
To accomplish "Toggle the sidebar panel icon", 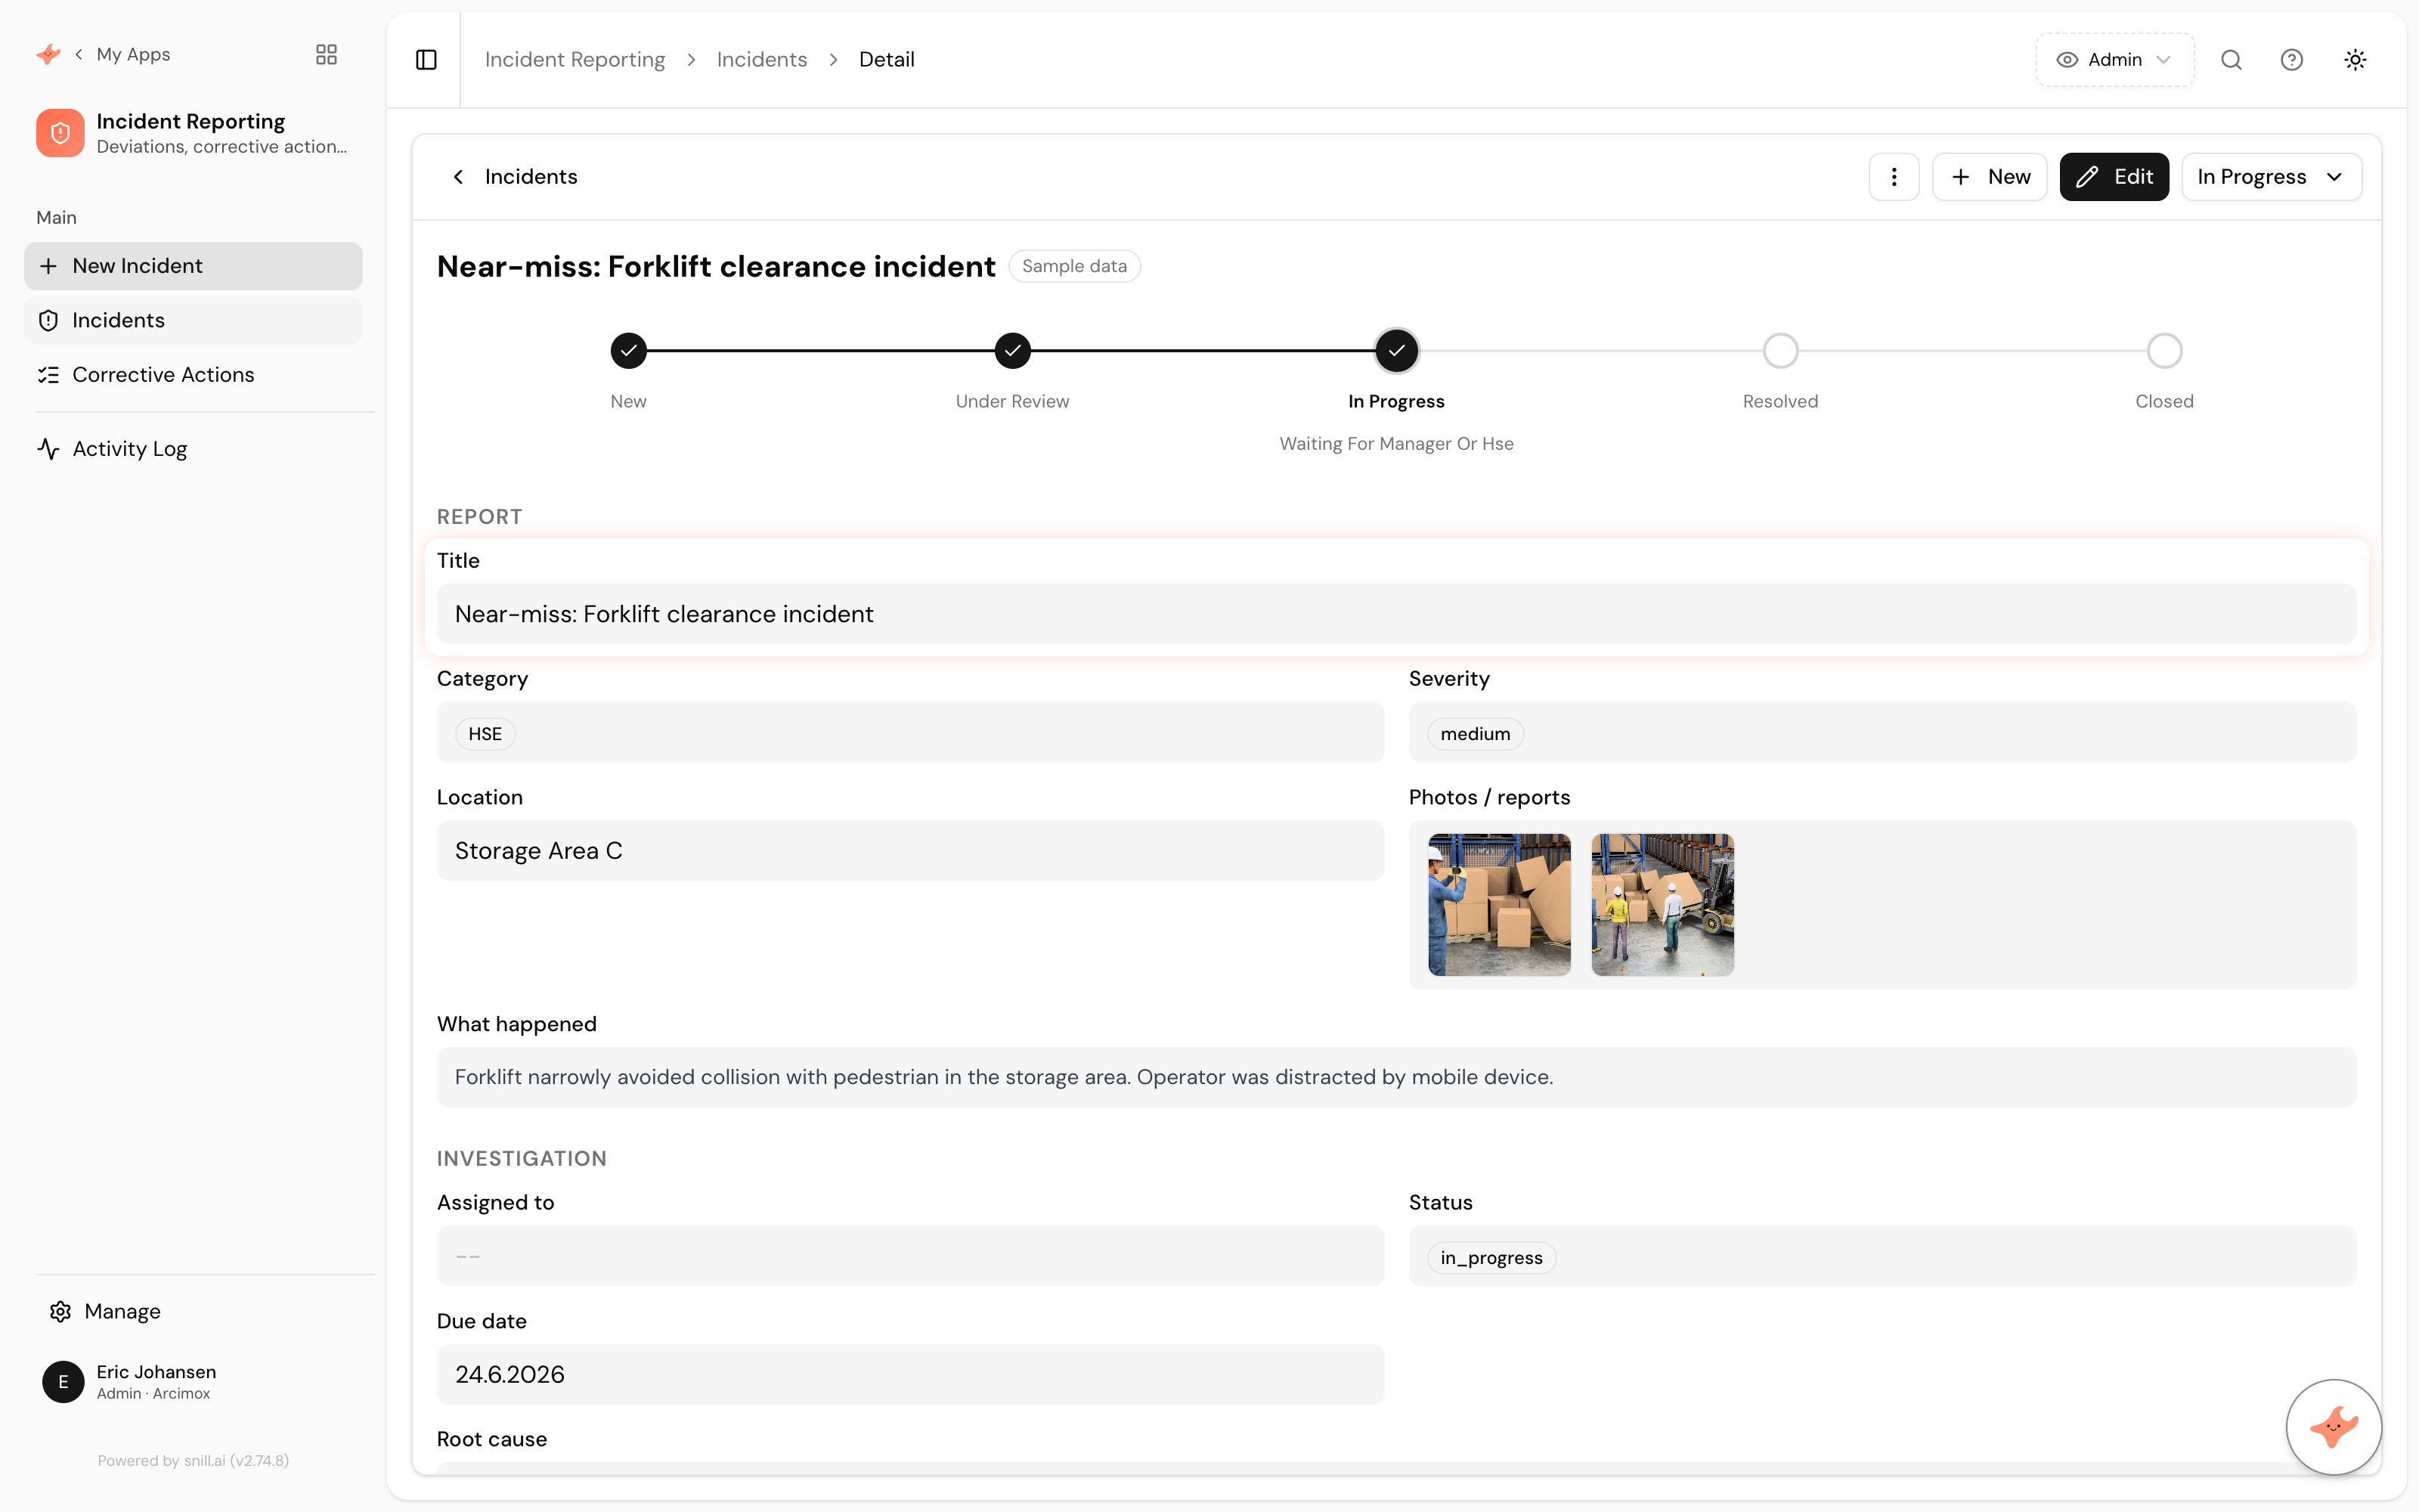I will click(x=426, y=60).
